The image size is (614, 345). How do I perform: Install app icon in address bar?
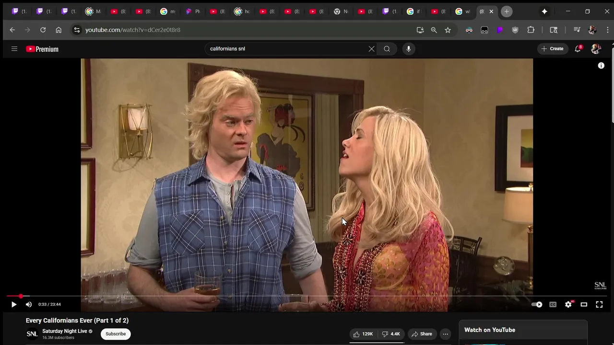(x=420, y=30)
